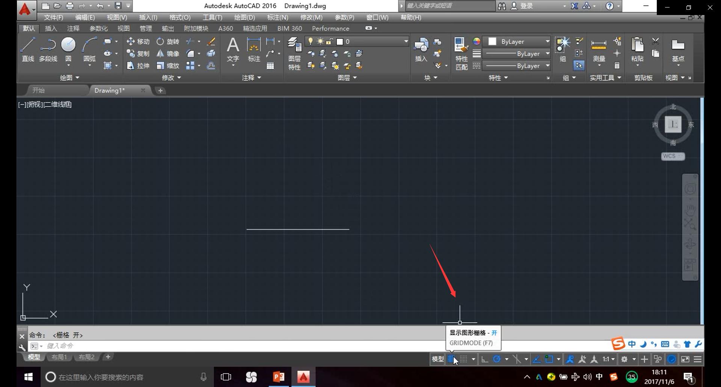Click the 镜像 (Mirror) tool
Screen dimensions: 721x387
tap(168, 53)
